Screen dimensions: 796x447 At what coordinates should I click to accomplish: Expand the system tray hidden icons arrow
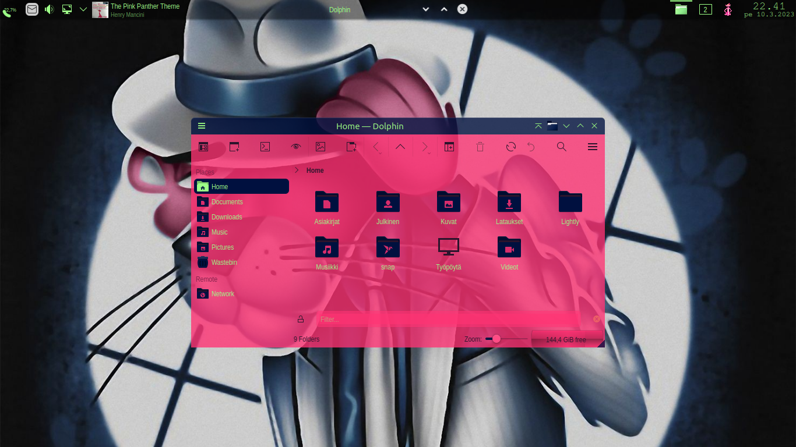coord(83,9)
